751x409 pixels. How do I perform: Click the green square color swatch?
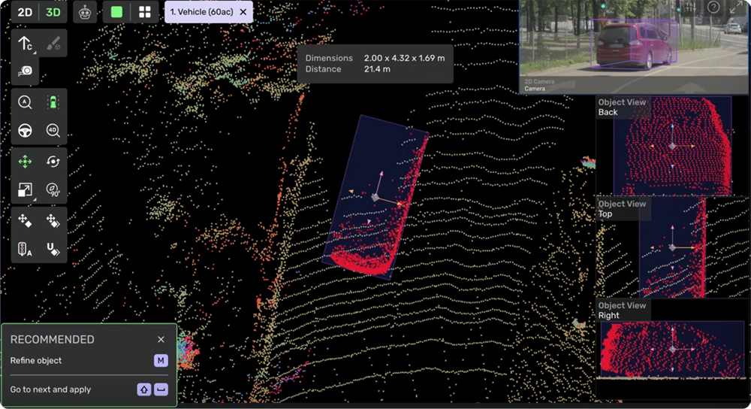[116, 12]
